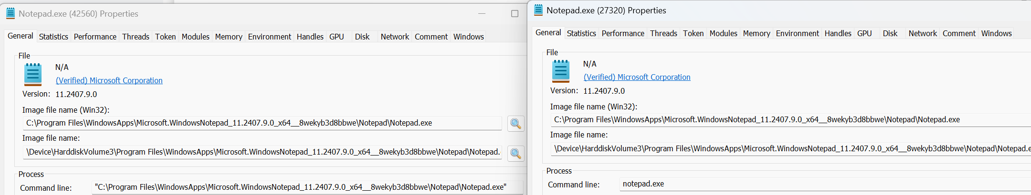This screenshot has width=1031, height=195.
Task: Click the magnifier beside the HarddiskVolume3 image path
Action: click(515, 153)
